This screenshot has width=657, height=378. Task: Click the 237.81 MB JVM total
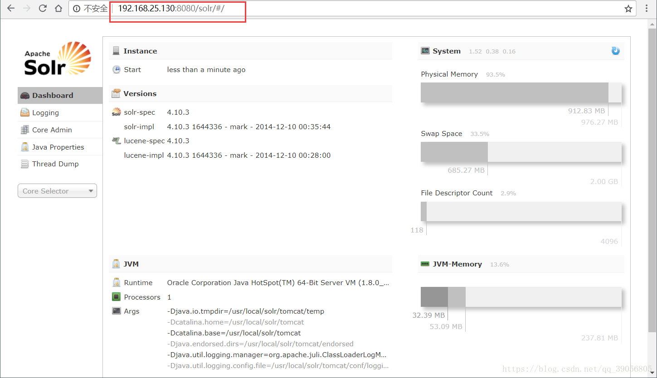[599, 338]
